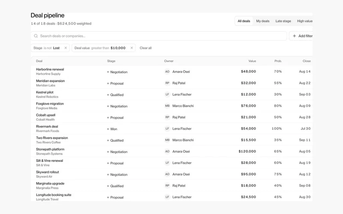Open the Foxglove migration deal
The image size is (343, 214).
pos(50,104)
